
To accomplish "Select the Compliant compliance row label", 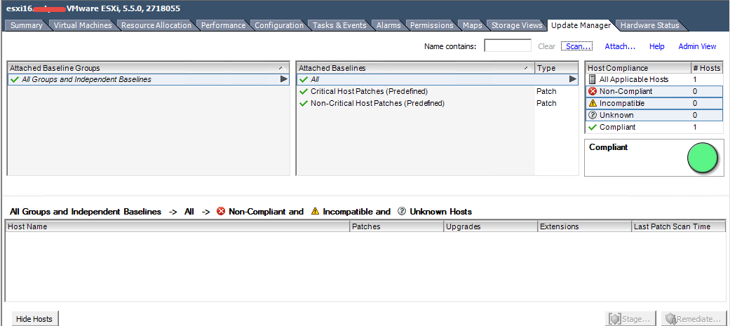I will pyautogui.click(x=617, y=127).
